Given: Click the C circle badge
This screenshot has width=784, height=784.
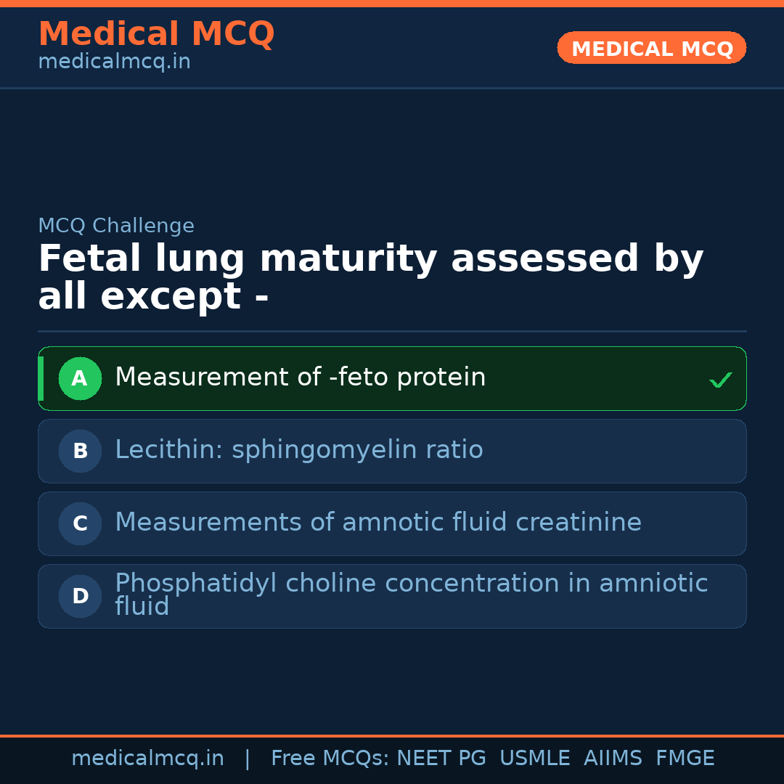Looking at the screenshot, I should pyautogui.click(x=80, y=523).
